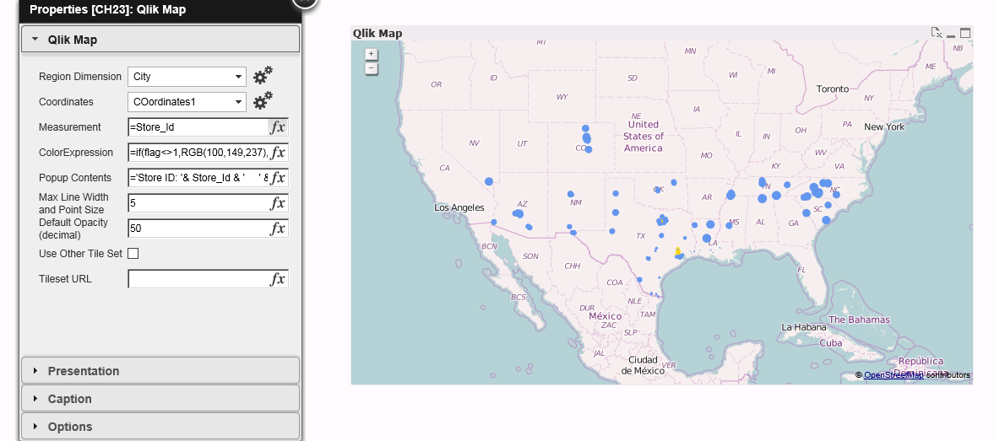Screen dimensions: 994x441
Task: Click the Properties [CH23] title bar
Action: coord(161,9)
